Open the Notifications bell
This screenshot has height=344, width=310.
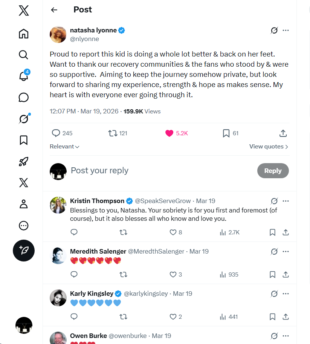point(23,76)
